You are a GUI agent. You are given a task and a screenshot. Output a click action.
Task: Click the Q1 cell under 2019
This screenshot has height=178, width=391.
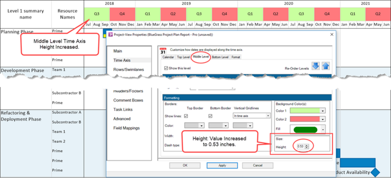pyautogui.click(x=148, y=14)
